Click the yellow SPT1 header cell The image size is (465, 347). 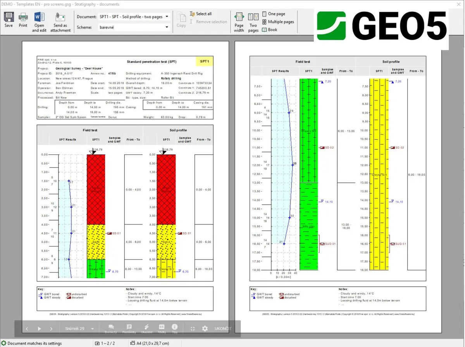point(204,62)
